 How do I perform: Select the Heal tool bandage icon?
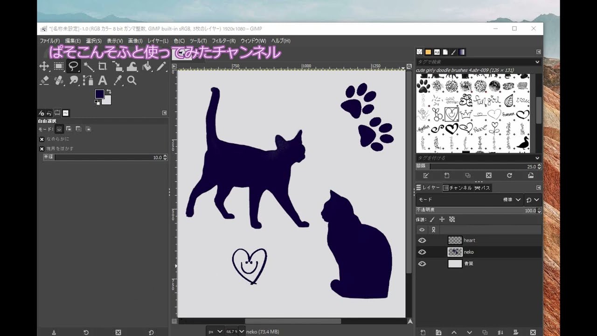59,81
